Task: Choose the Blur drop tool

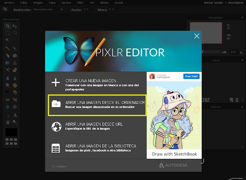Action: [x=8, y=78]
